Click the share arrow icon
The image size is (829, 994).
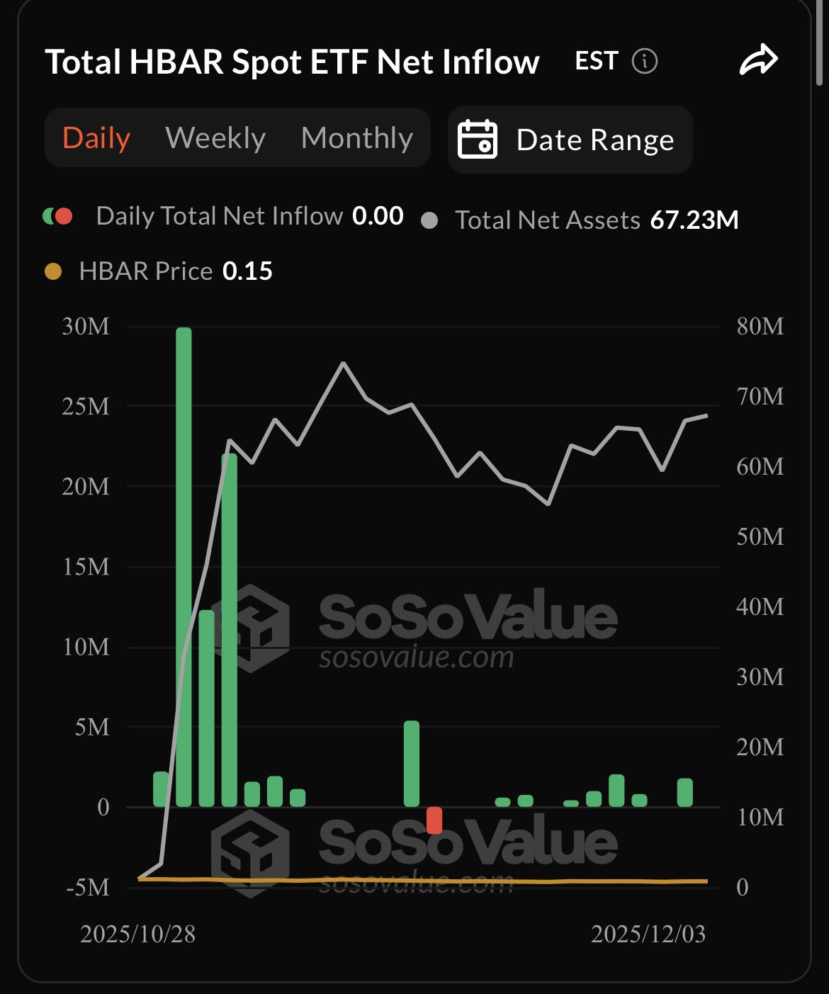coord(758,60)
